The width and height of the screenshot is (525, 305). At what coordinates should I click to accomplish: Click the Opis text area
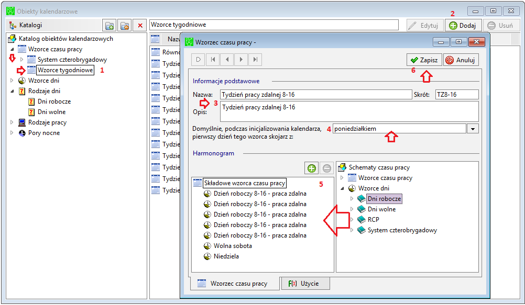tap(349, 111)
